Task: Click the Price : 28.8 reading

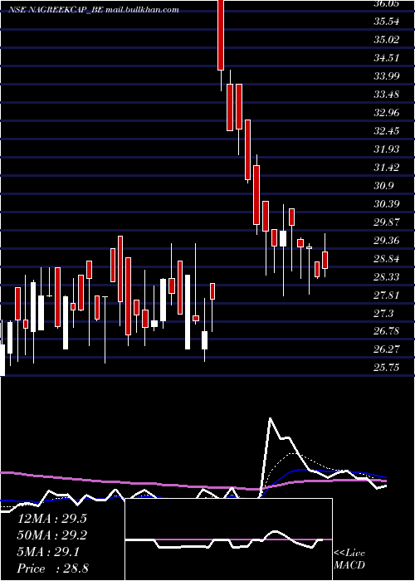Action: coord(52,568)
